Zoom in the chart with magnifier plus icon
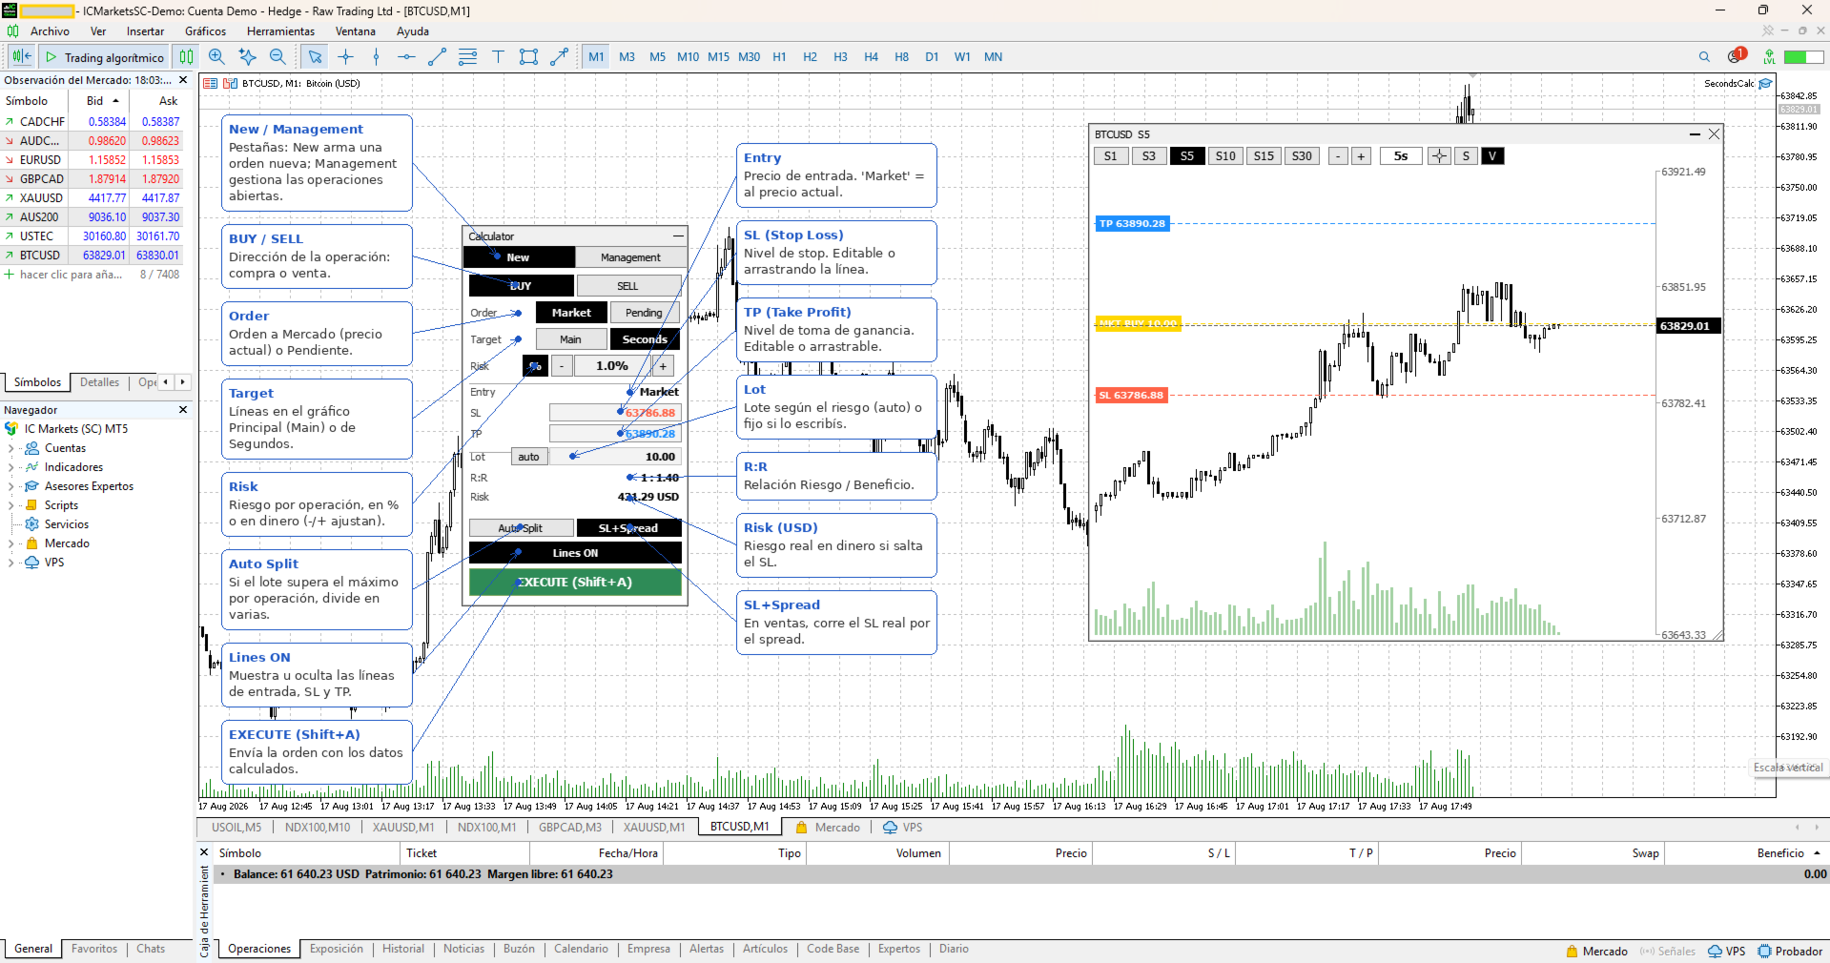 (x=216, y=57)
